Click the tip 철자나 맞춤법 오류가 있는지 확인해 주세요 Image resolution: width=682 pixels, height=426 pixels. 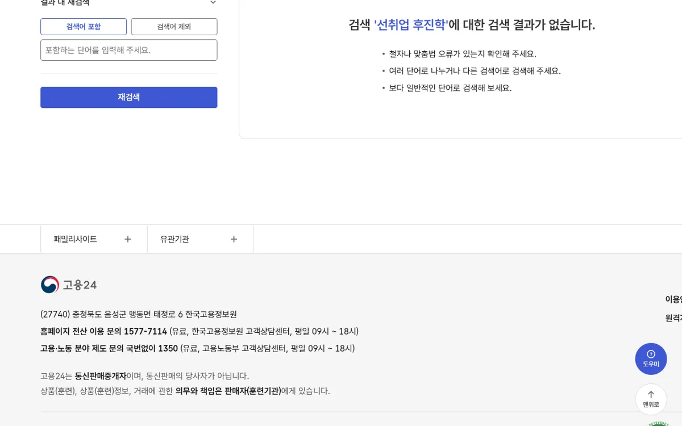click(x=463, y=54)
